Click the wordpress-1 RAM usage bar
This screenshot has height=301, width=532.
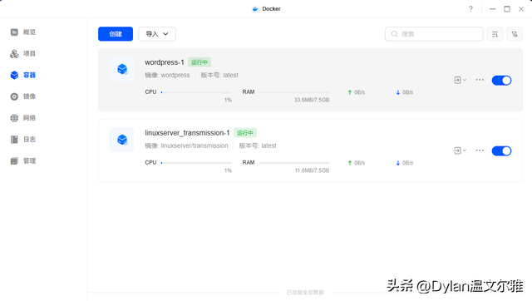pyautogui.click(x=294, y=92)
